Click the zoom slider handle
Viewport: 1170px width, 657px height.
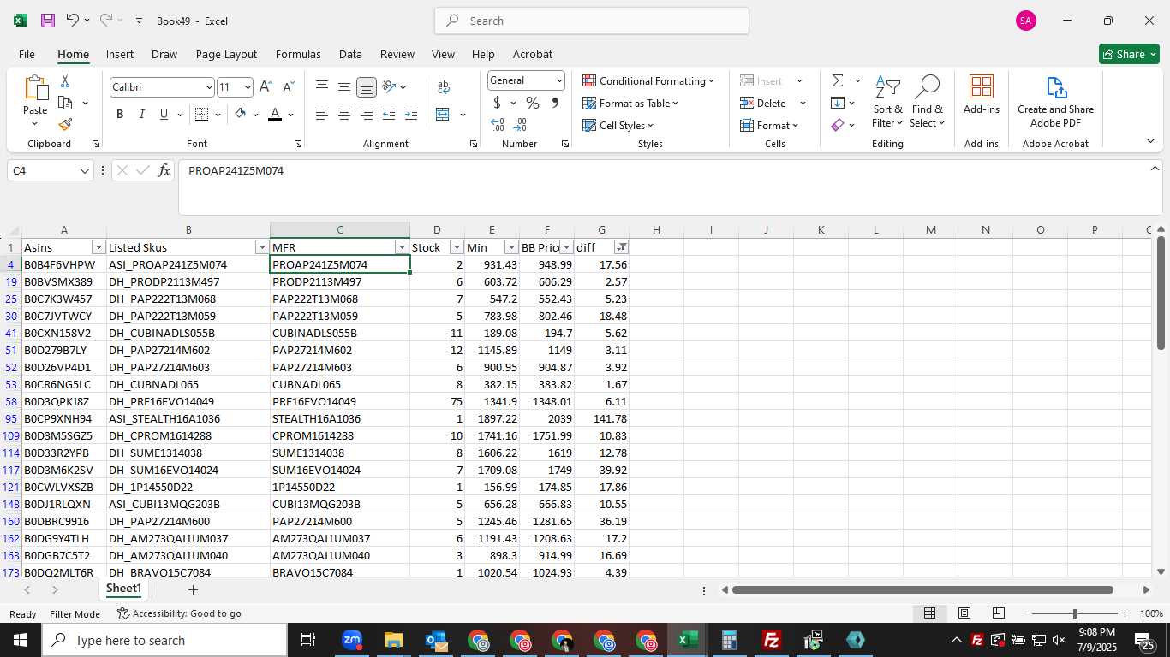click(1075, 613)
